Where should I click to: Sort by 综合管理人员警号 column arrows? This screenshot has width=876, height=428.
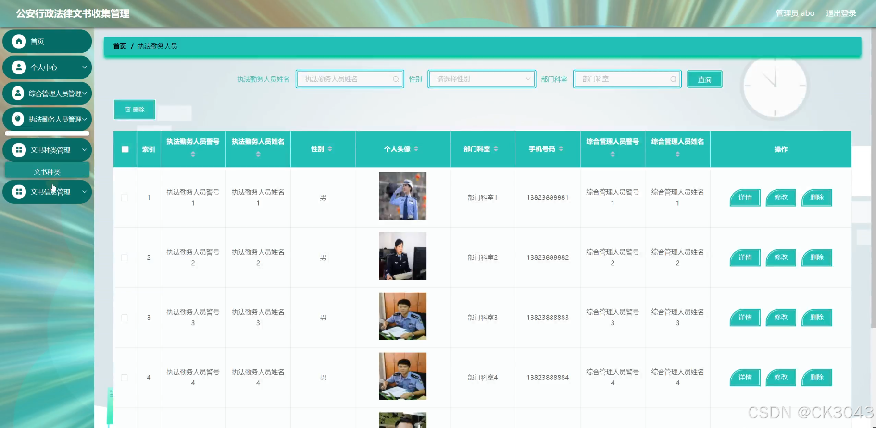pos(613,154)
